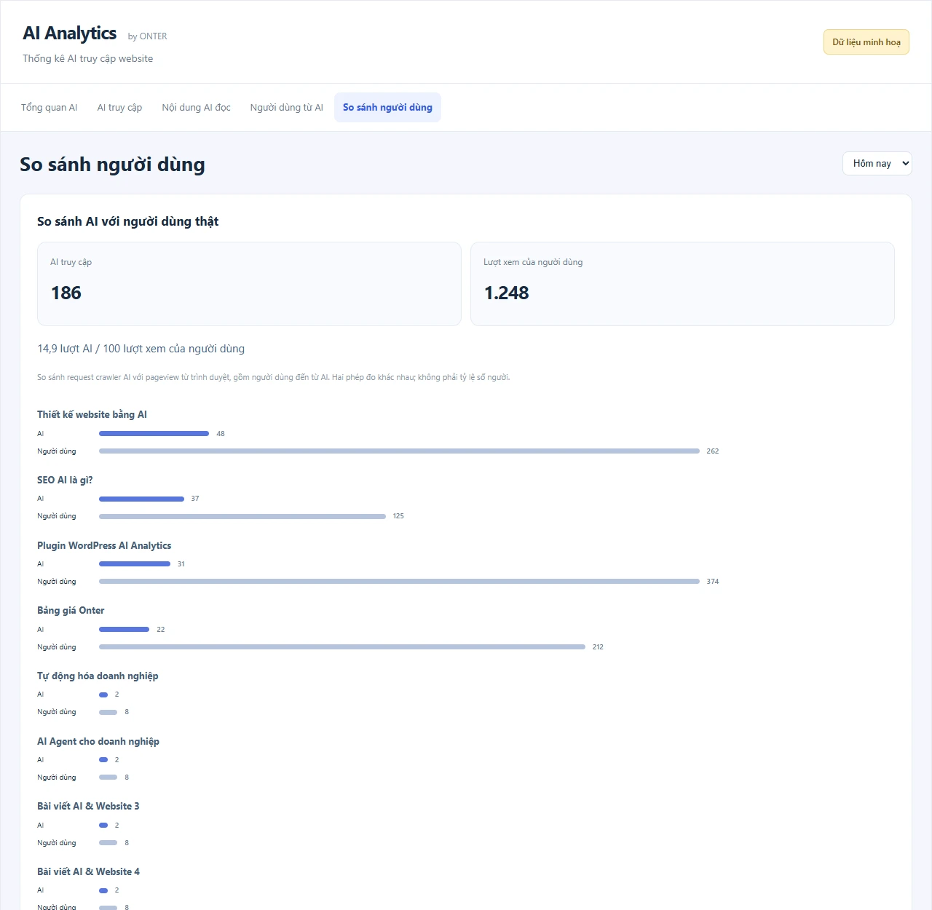Select the So sánh người dùng tab
The image size is (932, 910).
tap(387, 107)
